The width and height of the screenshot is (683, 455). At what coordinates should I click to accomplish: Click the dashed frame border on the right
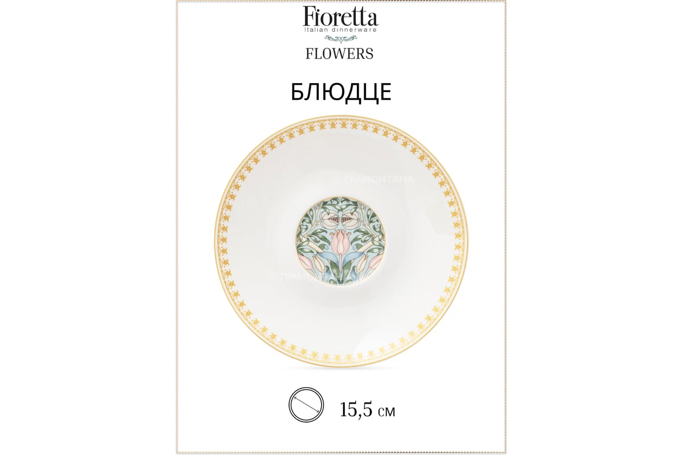coord(505,227)
